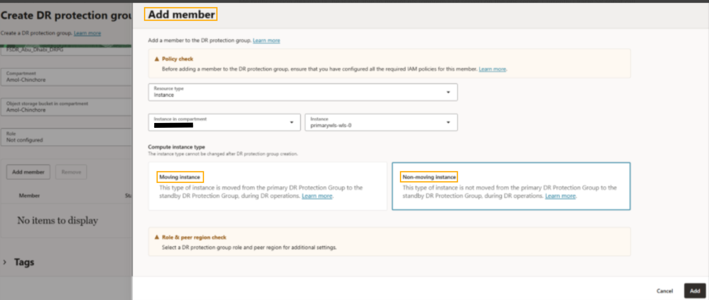This screenshot has height=300, width=709.
Task: Click the Add member button in background page
Action: click(28, 172)
